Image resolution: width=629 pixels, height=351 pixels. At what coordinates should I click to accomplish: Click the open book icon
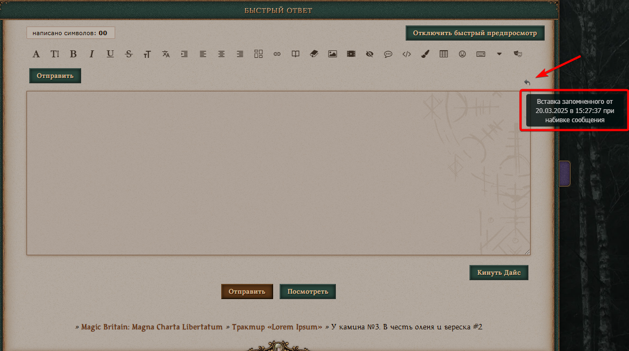click(296, 54)
